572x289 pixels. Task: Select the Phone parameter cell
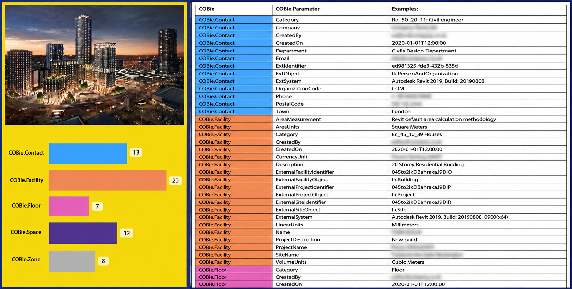tap(330, 96)
